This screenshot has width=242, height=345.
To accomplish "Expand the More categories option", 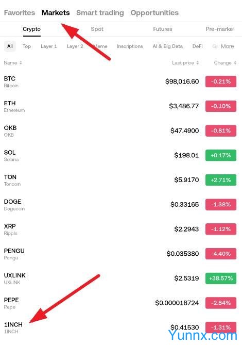I will [227, 46].
